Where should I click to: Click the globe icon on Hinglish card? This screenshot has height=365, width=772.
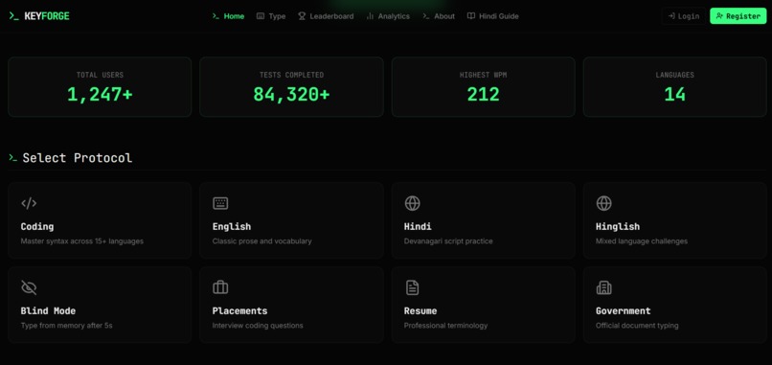(x=603, y=203)
